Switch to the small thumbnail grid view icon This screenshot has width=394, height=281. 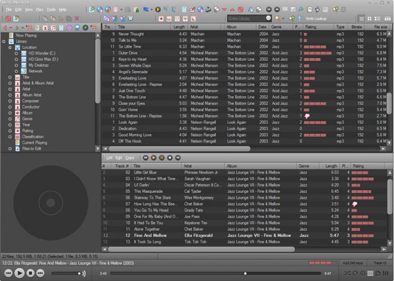pyautogui.click(x=369, y=18)
